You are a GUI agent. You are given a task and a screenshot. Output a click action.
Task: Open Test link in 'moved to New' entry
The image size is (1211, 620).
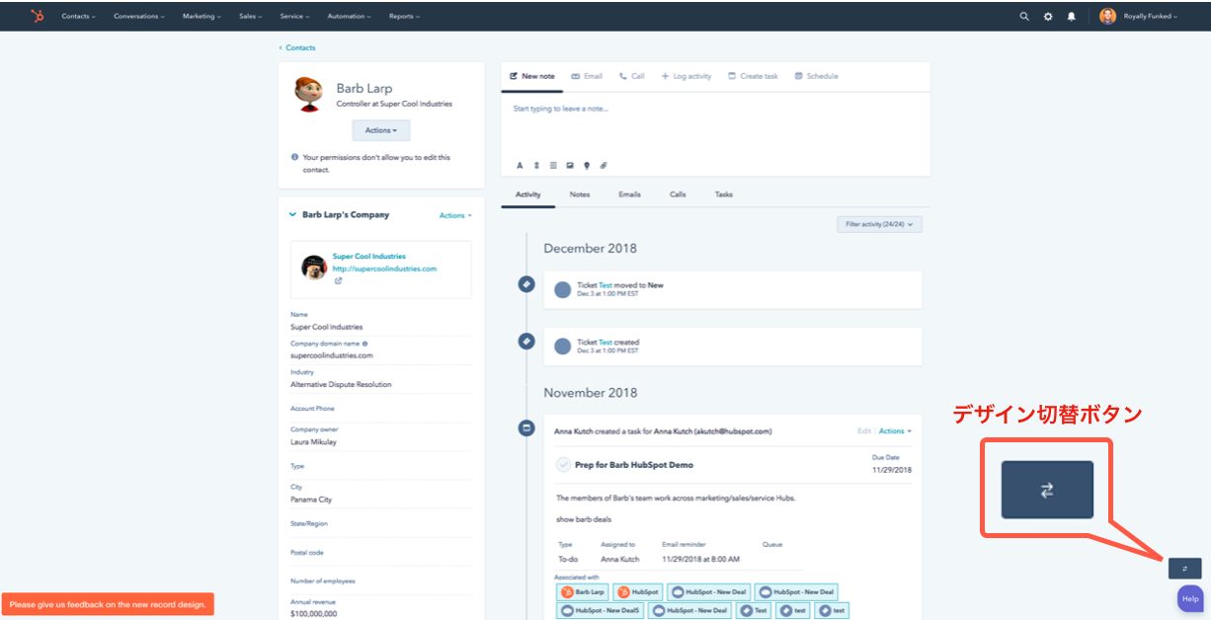(x=605, y=285)
